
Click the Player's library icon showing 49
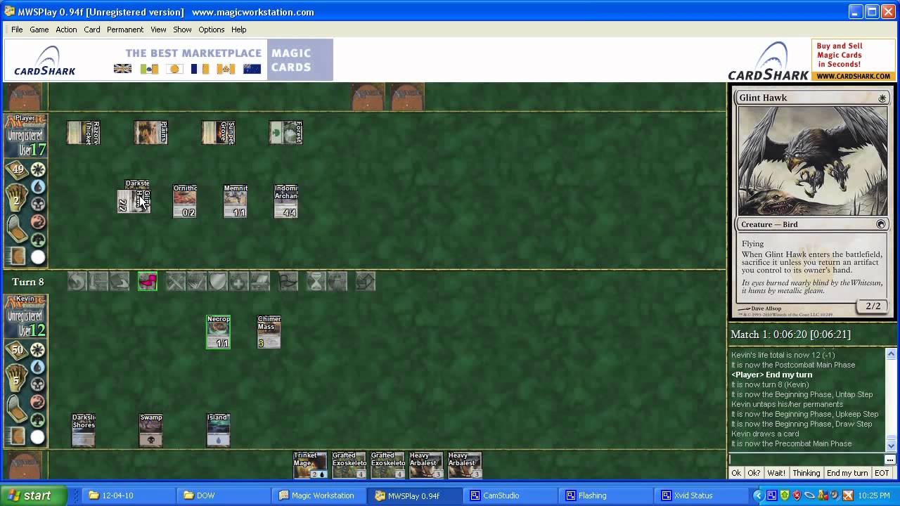pyautogui.click(x=18, y=169)
